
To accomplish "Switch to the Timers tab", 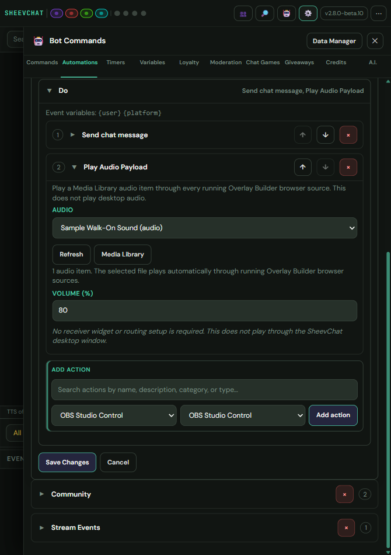I will coord(116,63).
